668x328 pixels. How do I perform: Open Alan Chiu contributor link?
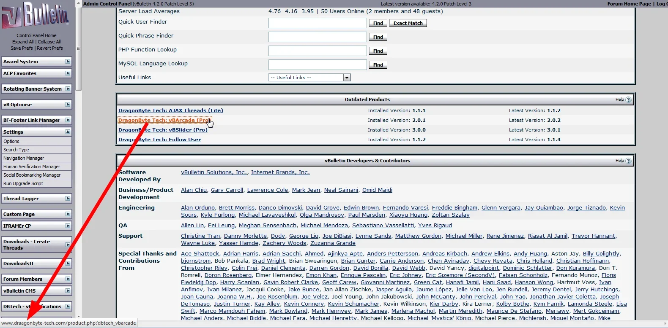(x=194, y=190)
